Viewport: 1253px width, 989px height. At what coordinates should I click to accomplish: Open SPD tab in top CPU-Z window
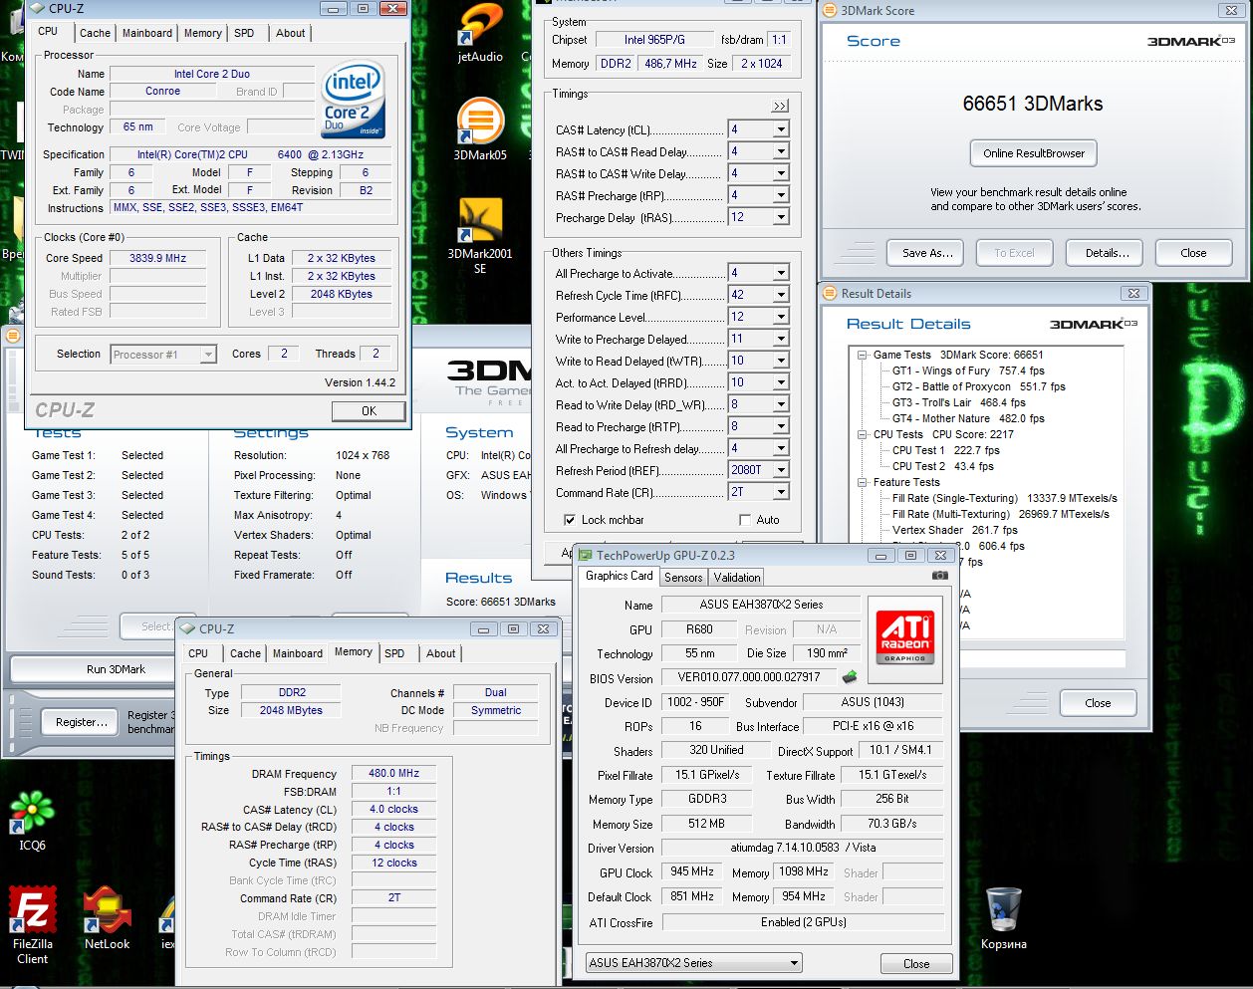[x=244, y=33]
